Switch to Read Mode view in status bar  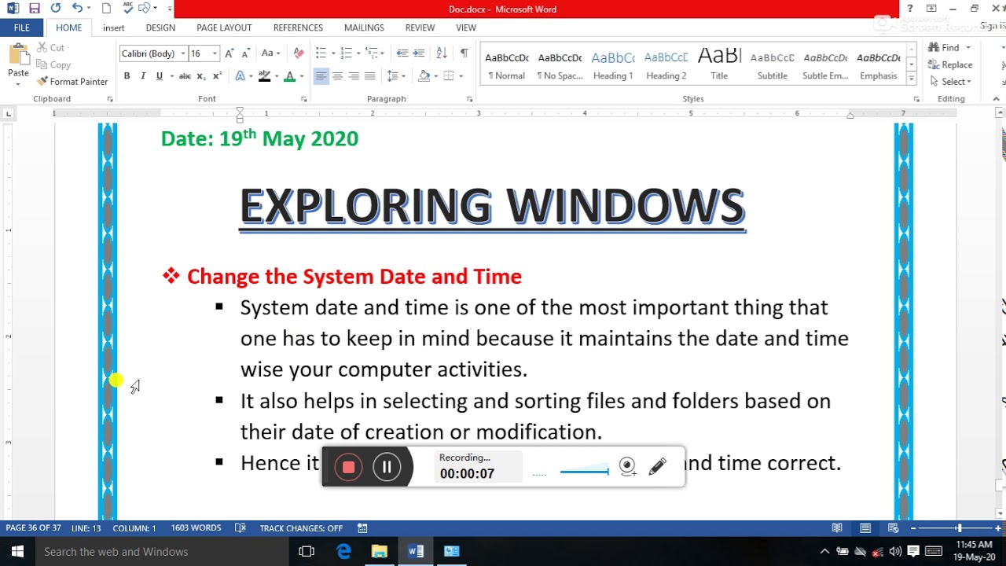pos(837,528)
